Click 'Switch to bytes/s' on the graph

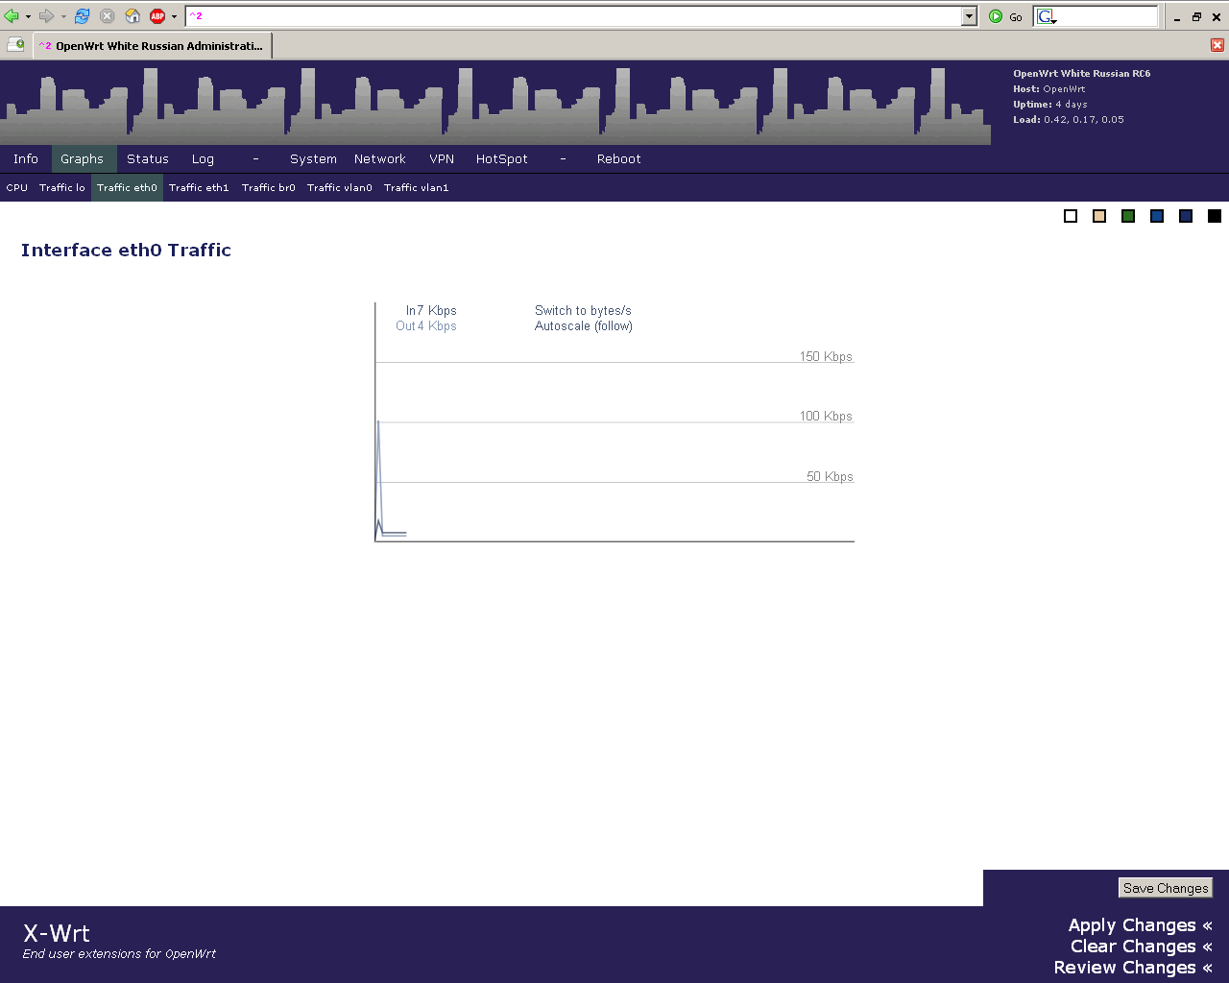[583, 311]
